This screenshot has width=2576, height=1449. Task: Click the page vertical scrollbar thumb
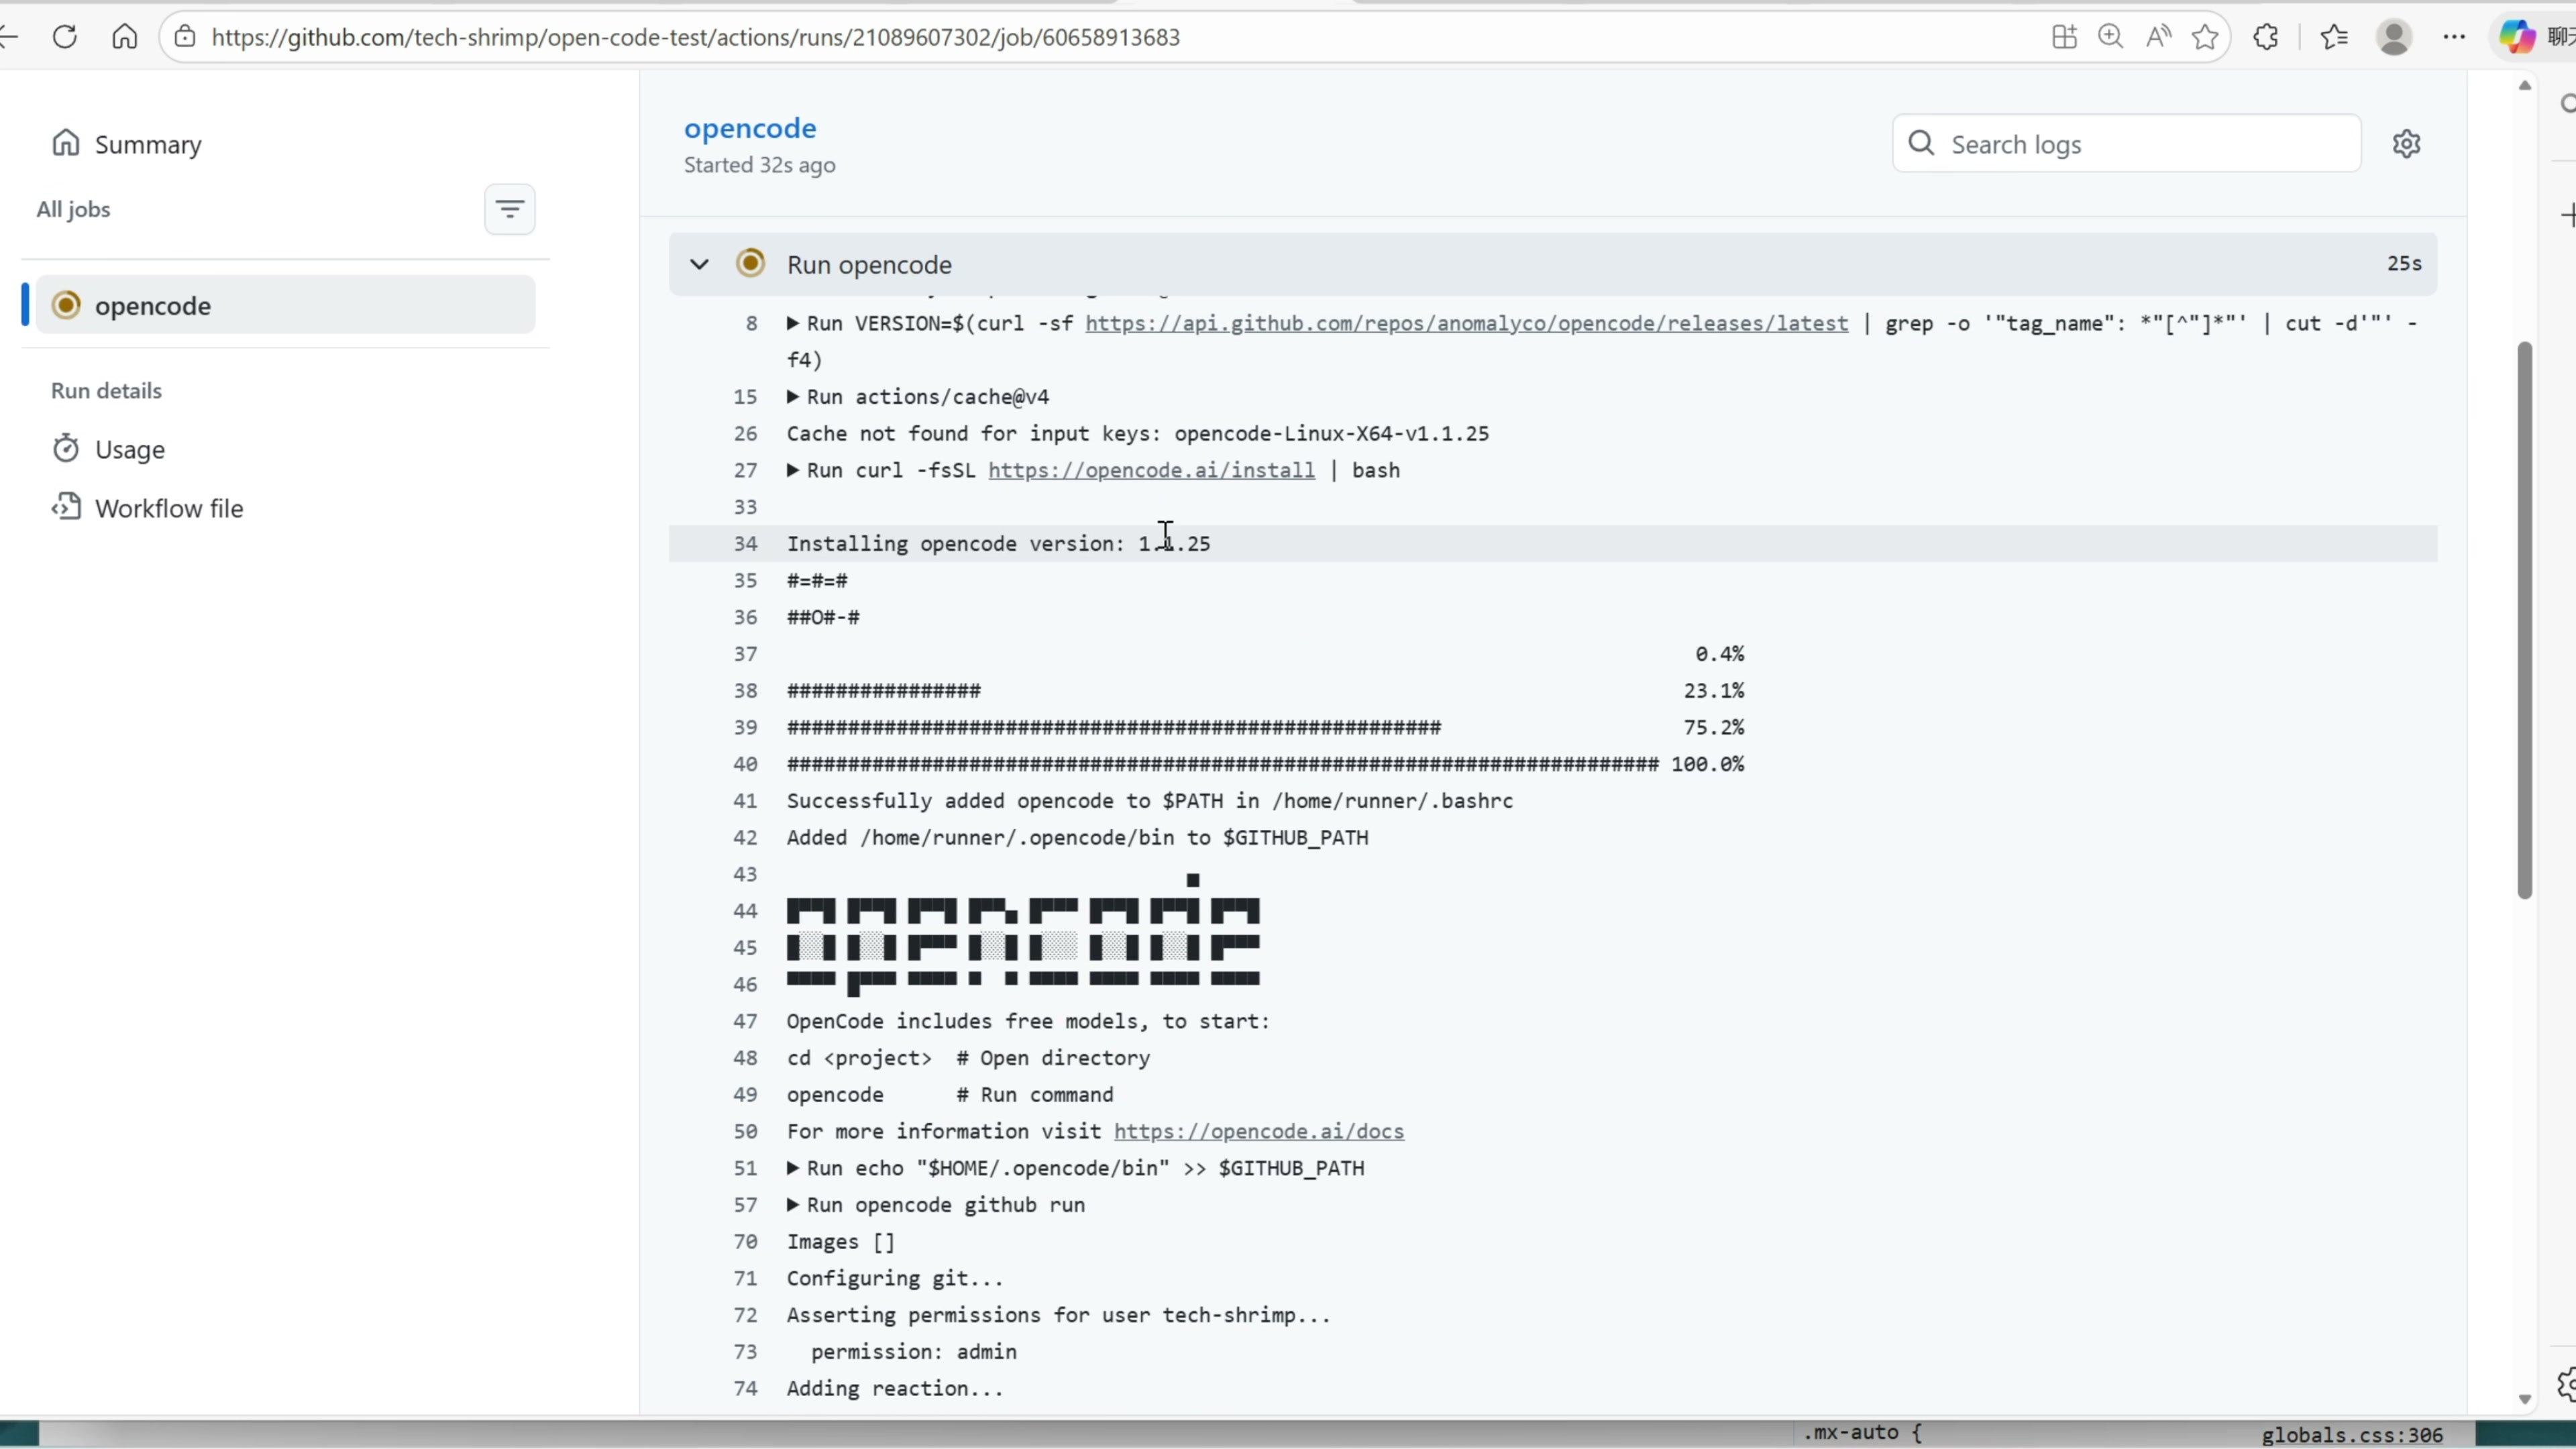click(2524, 620)
